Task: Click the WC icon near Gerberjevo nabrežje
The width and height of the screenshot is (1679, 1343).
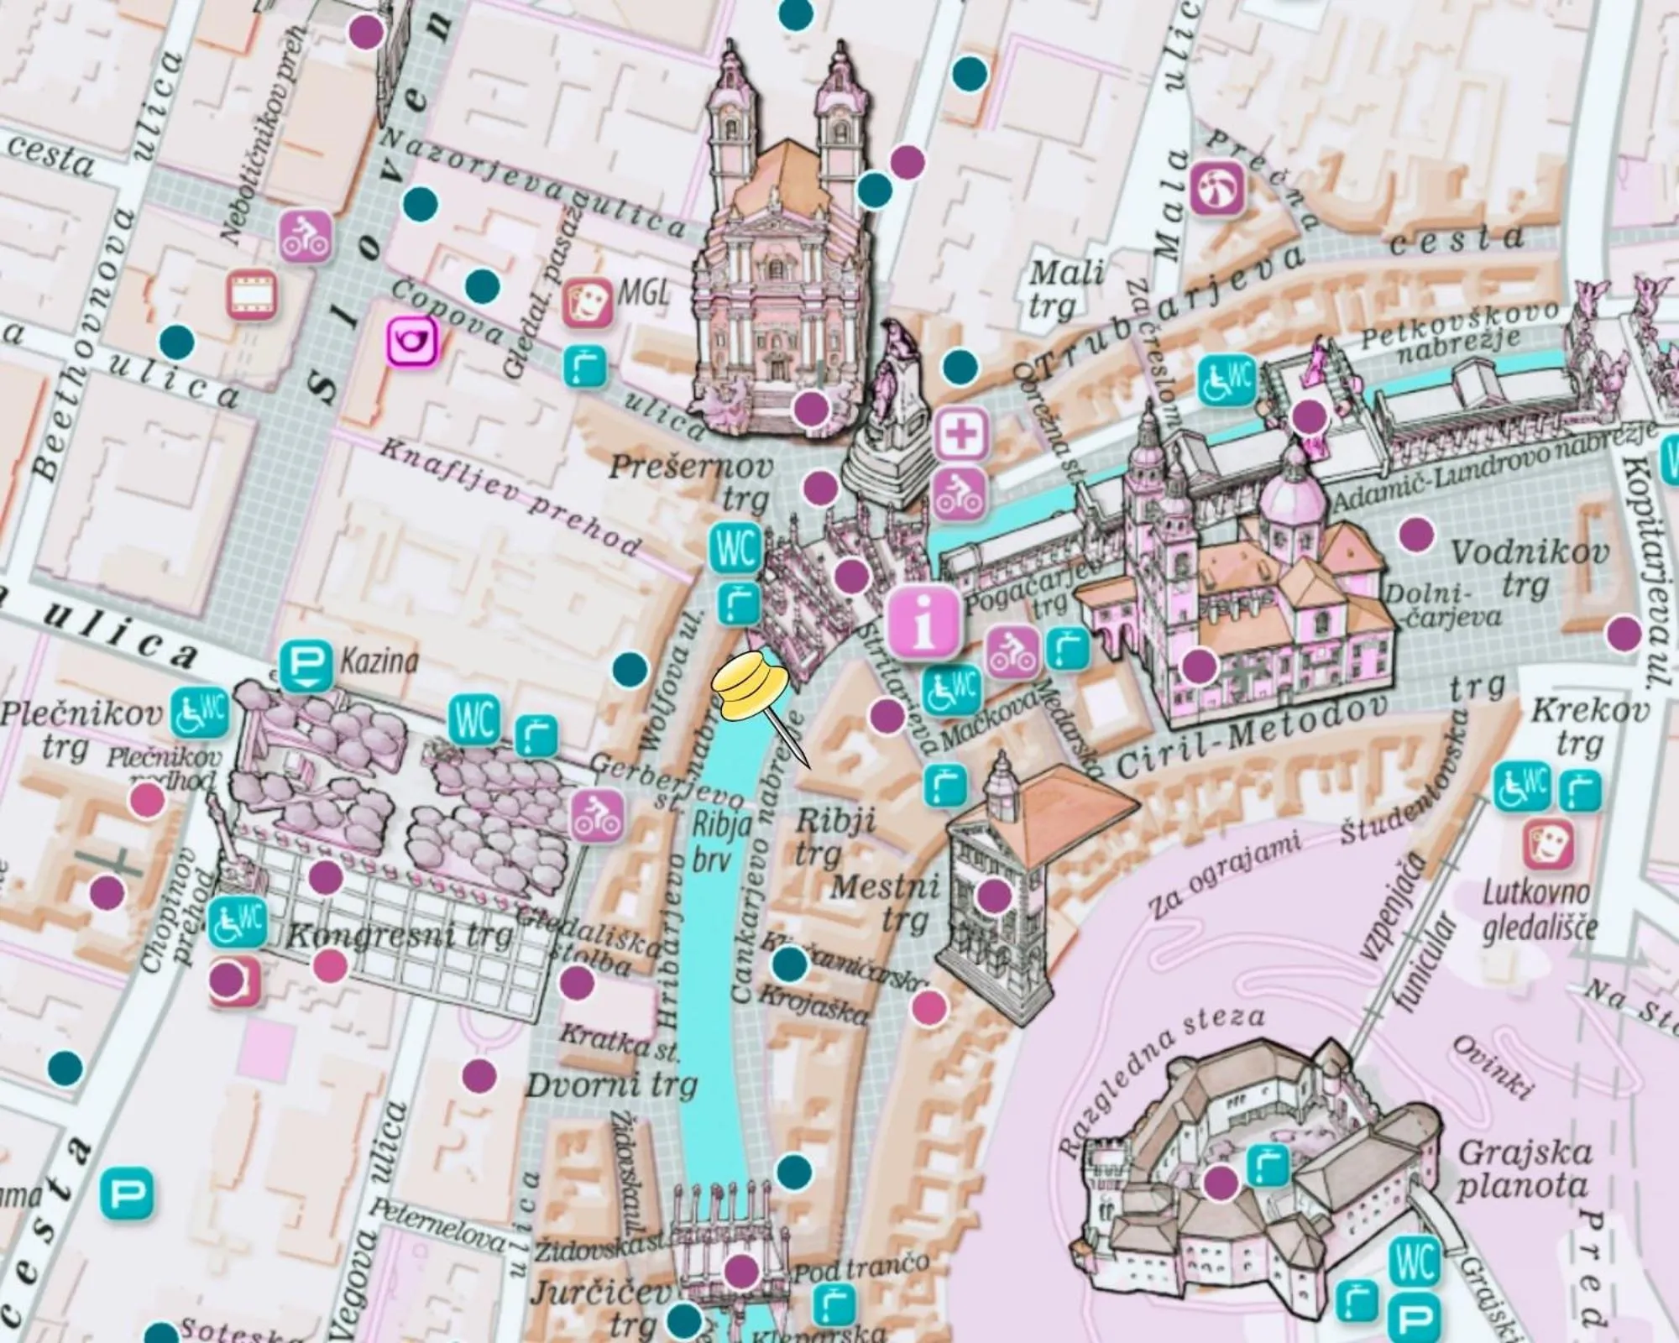Action: tap(474, 718)
